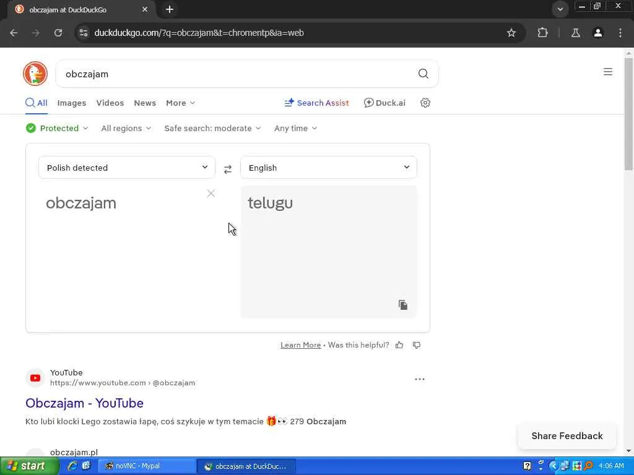Clear the obczajam translation input
The width and height of the screenshot is (634, 475).
point(211,194)
